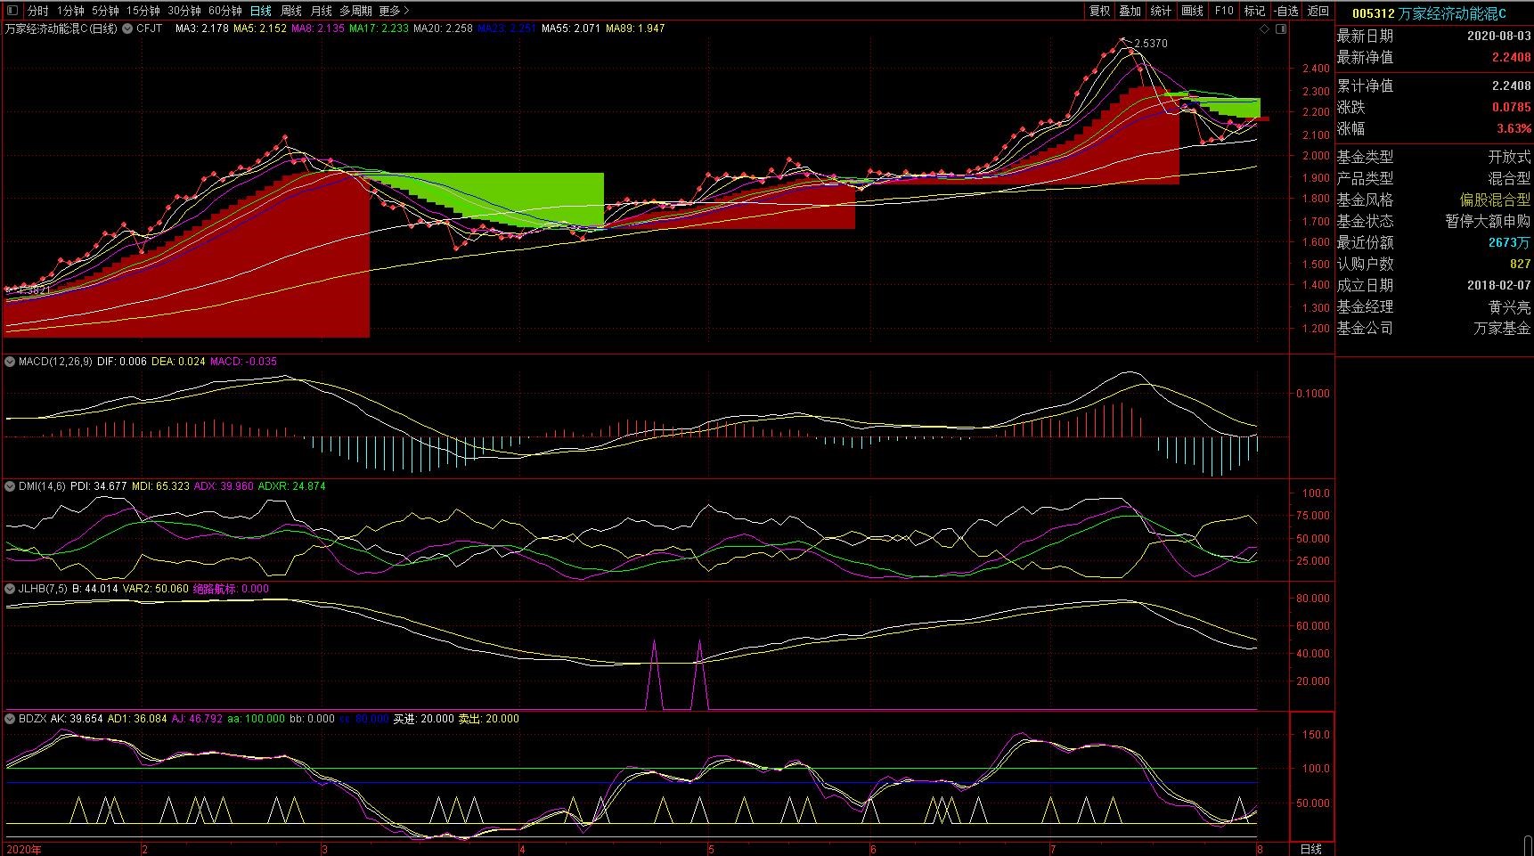Click the month 7 marker on the time axis
1534x856 pixels.
pos(1052,850)
